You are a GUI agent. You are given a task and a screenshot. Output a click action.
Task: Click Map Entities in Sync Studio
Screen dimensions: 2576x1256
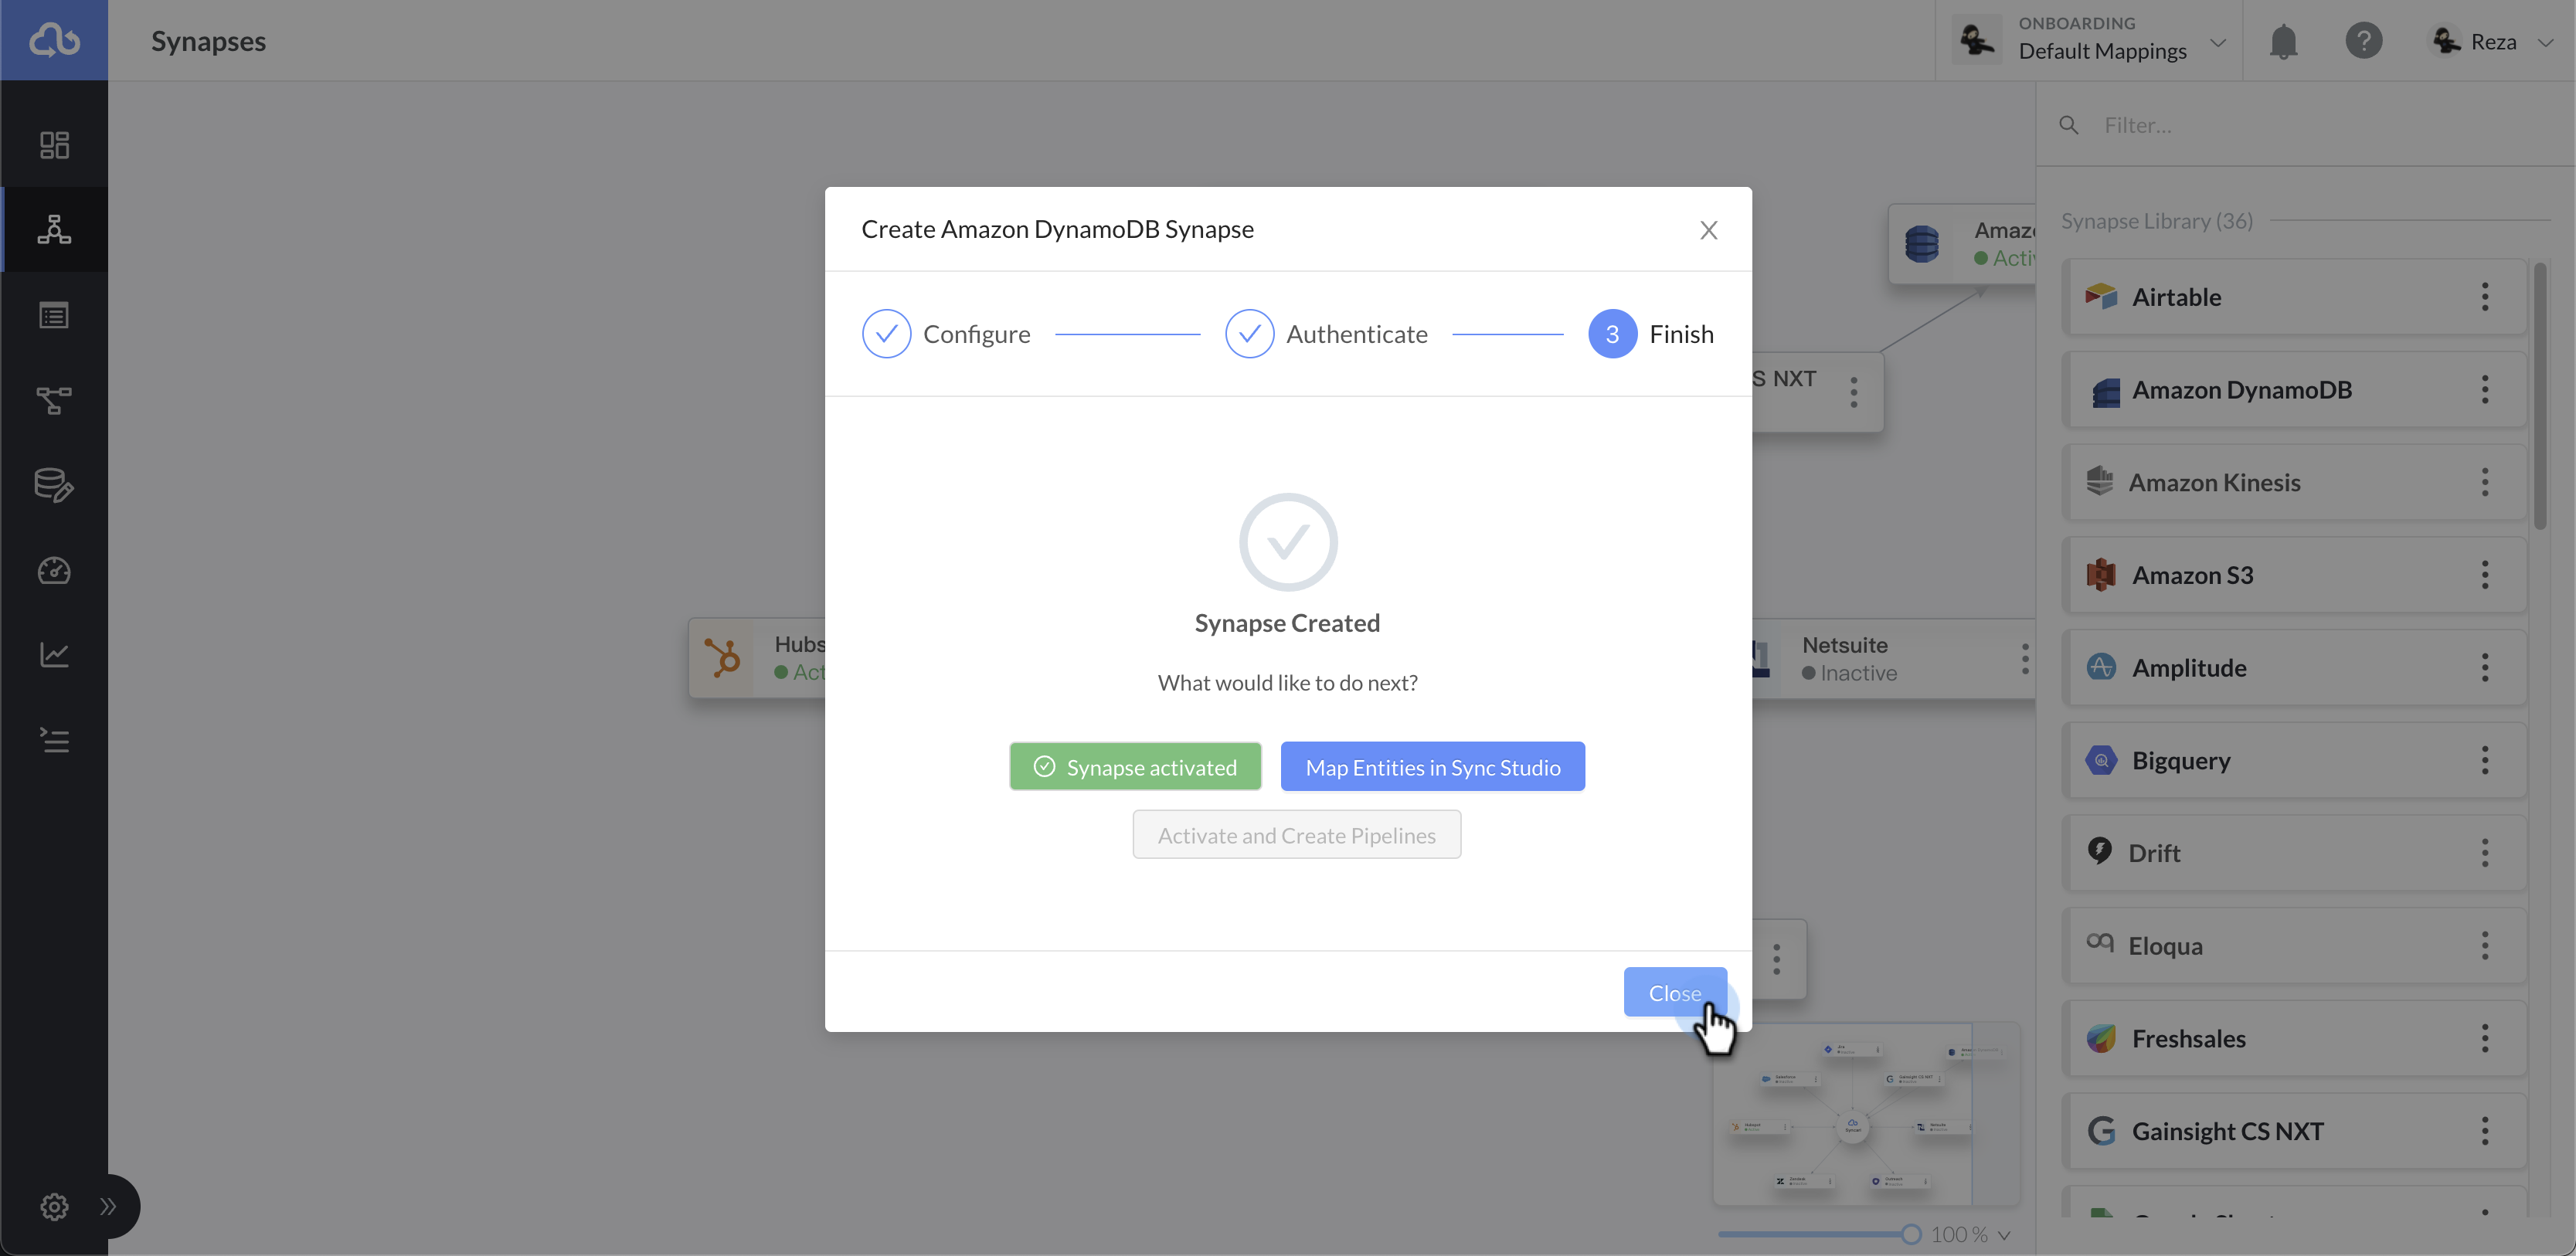[1432, 767]
